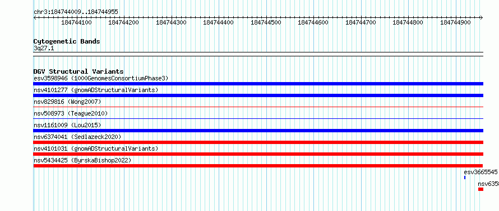This screenshot has height=211, width=499.
Task: Select the nsv4101277 gnomAD blue bar
Action: (258, 95)
